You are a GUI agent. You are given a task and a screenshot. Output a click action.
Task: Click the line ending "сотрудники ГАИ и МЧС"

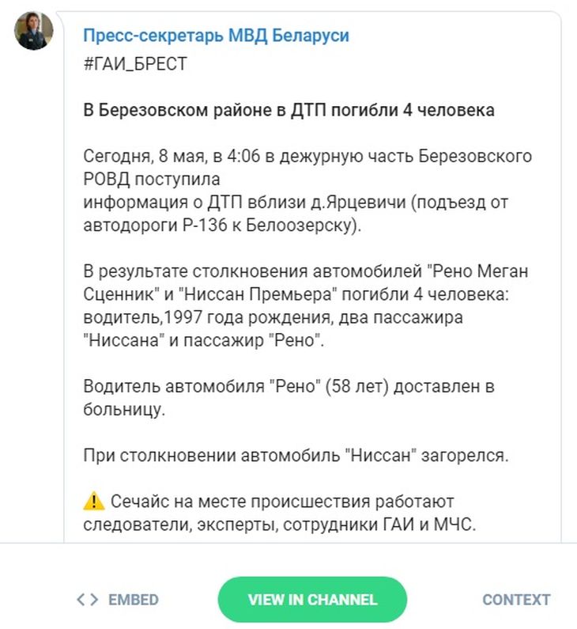280,524
